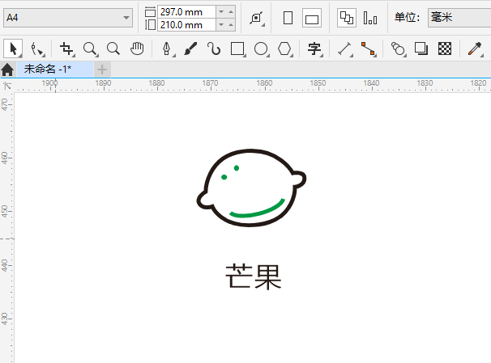Click the page width icon
The height and width of the screenshot is (363, 491).
click(x=151, y=12)
